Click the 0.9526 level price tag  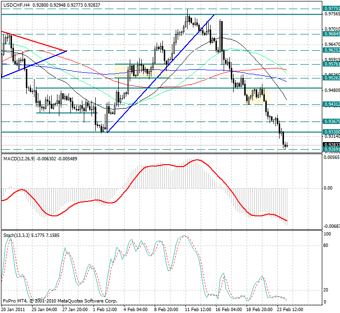tap(331, 78)
